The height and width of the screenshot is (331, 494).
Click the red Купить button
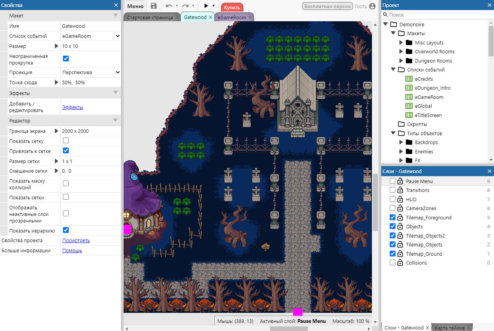click(x=232, y=8)
